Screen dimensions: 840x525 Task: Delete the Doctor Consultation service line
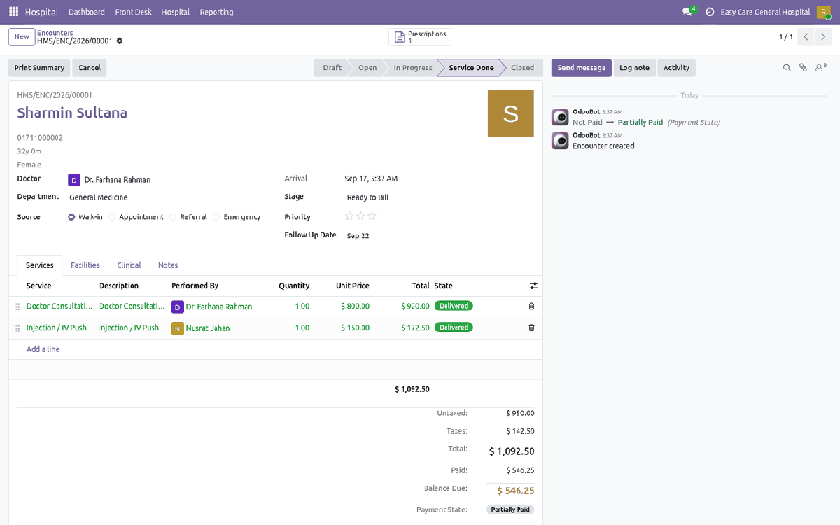(x=531, y=307)
